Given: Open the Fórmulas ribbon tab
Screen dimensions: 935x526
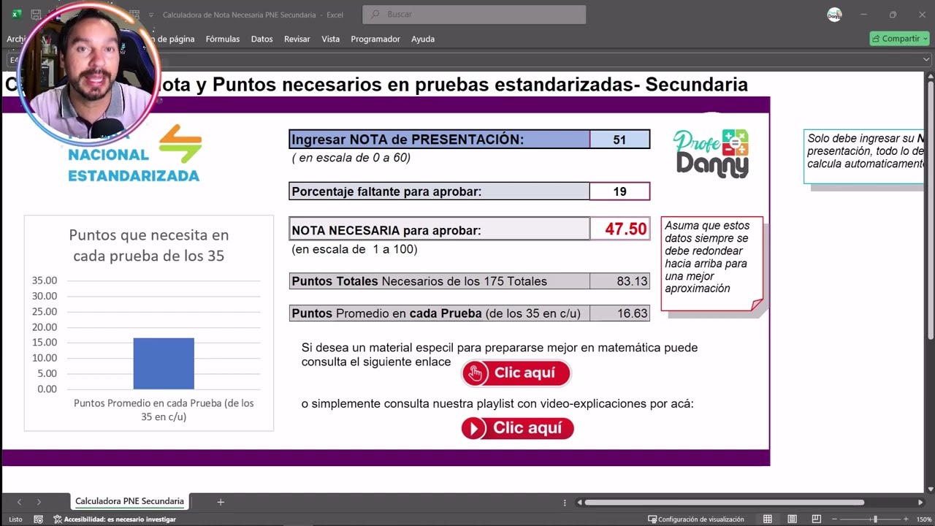Looking at the screenshot, I should (x=223, y=39).
